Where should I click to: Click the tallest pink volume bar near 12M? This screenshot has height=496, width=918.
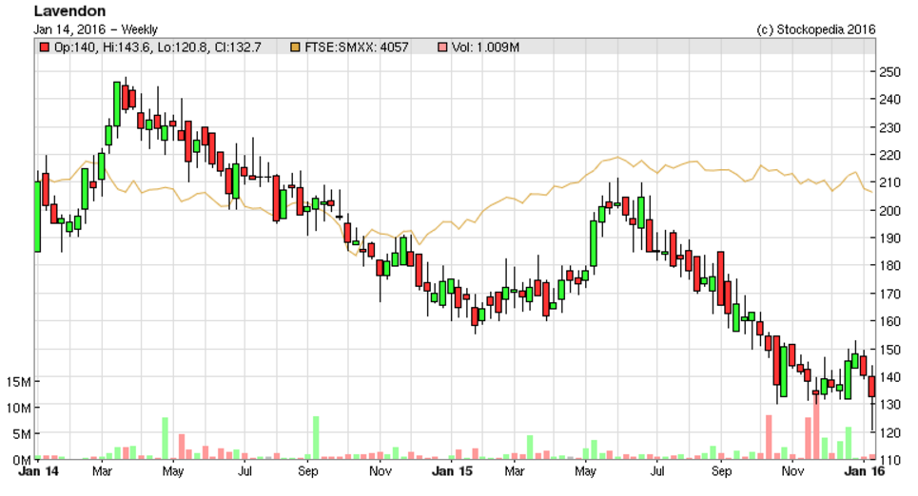[x=816, y=428]
